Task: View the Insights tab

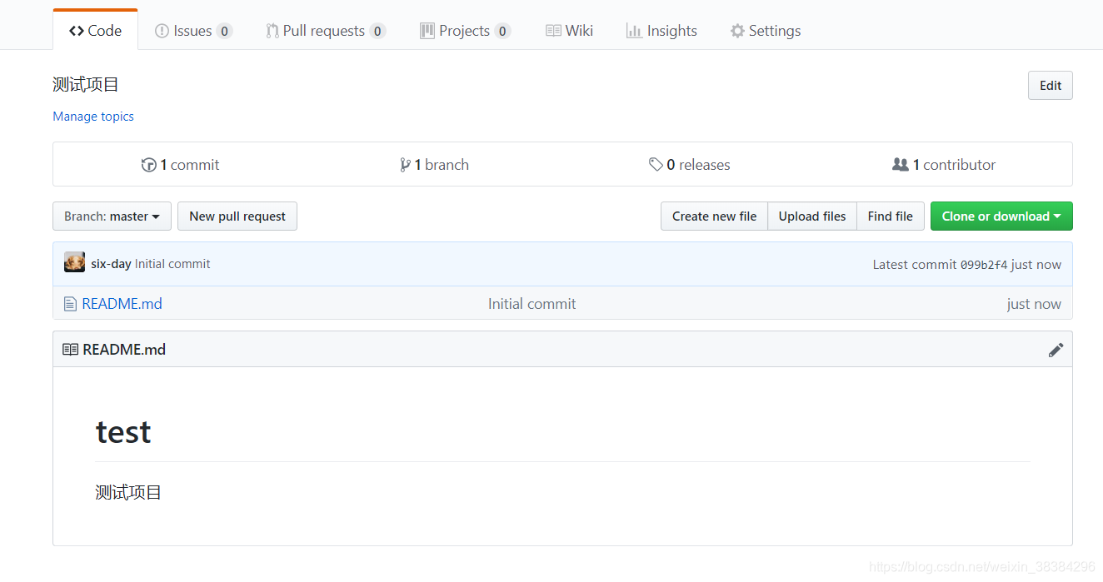Action: point(661,31)
